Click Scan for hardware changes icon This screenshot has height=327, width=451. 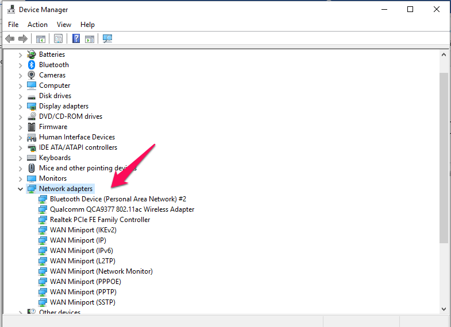(x=107, y=39)
